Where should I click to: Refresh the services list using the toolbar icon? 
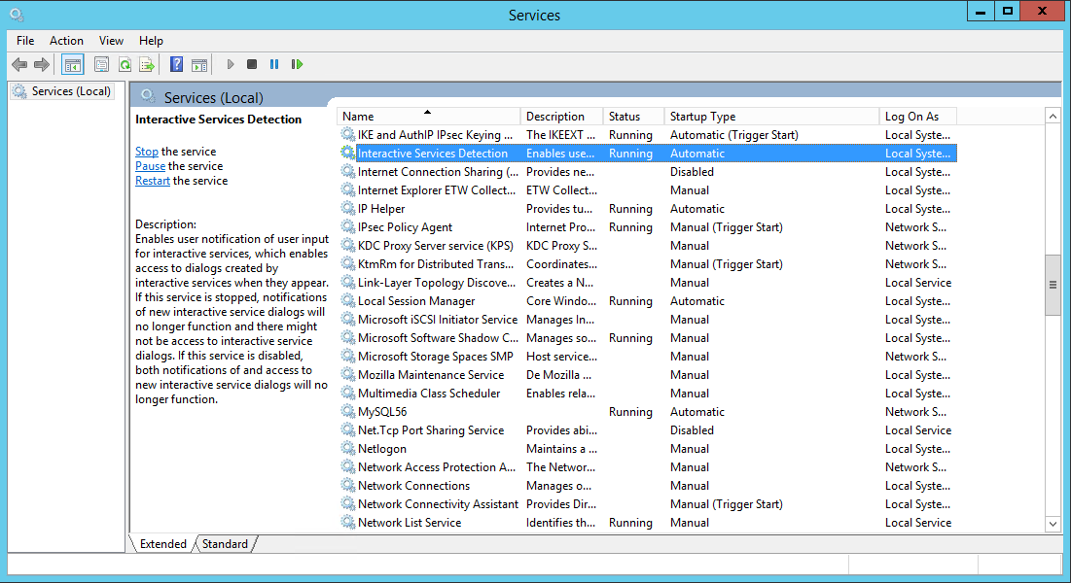125,64
